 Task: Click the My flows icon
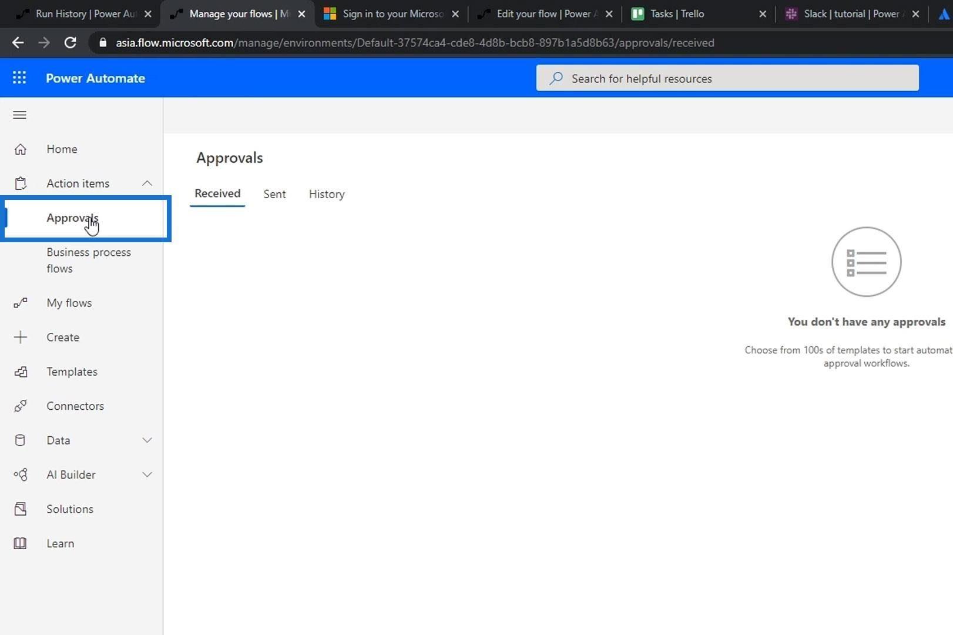[x=21, y=303]
